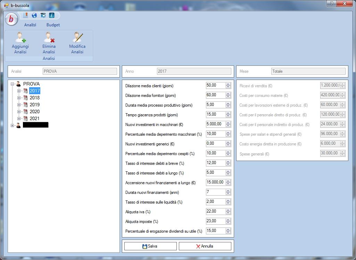The width and height of the screenshot is (356, 260).
Task: Select year 2017 in tree
Action: point(35,91)
